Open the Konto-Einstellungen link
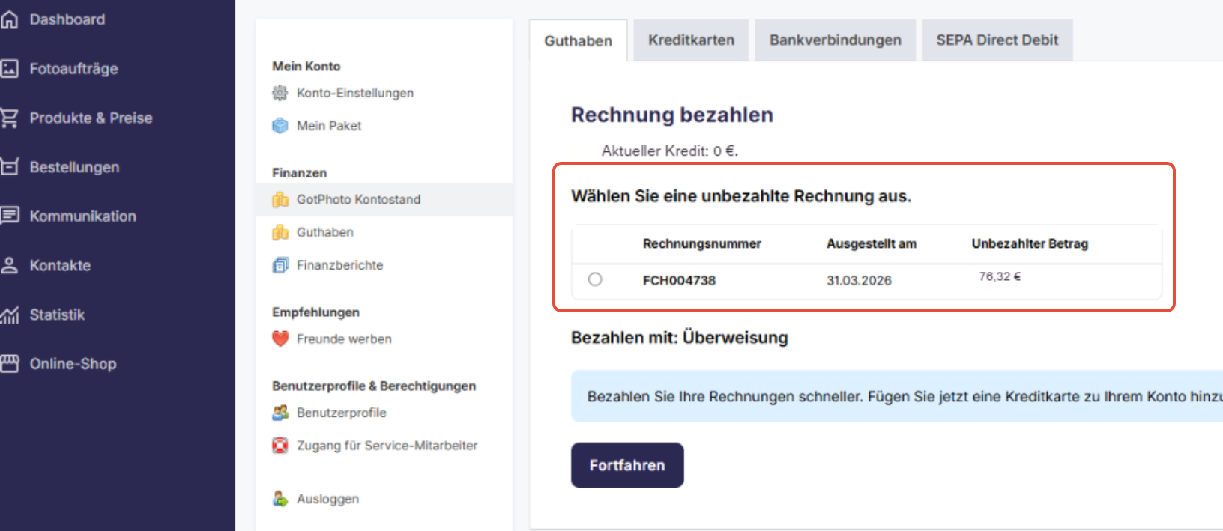The height and width of the screenshot is (531, 1223). pyautogui.click(x=355, y=93)
